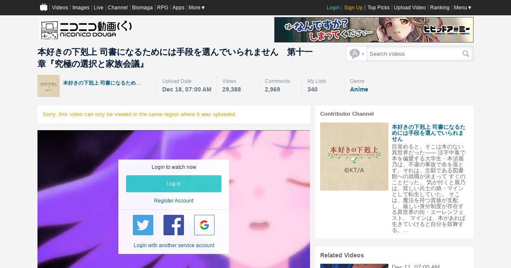
Task: Click the Login link in top bar
Action: point(333,8)
